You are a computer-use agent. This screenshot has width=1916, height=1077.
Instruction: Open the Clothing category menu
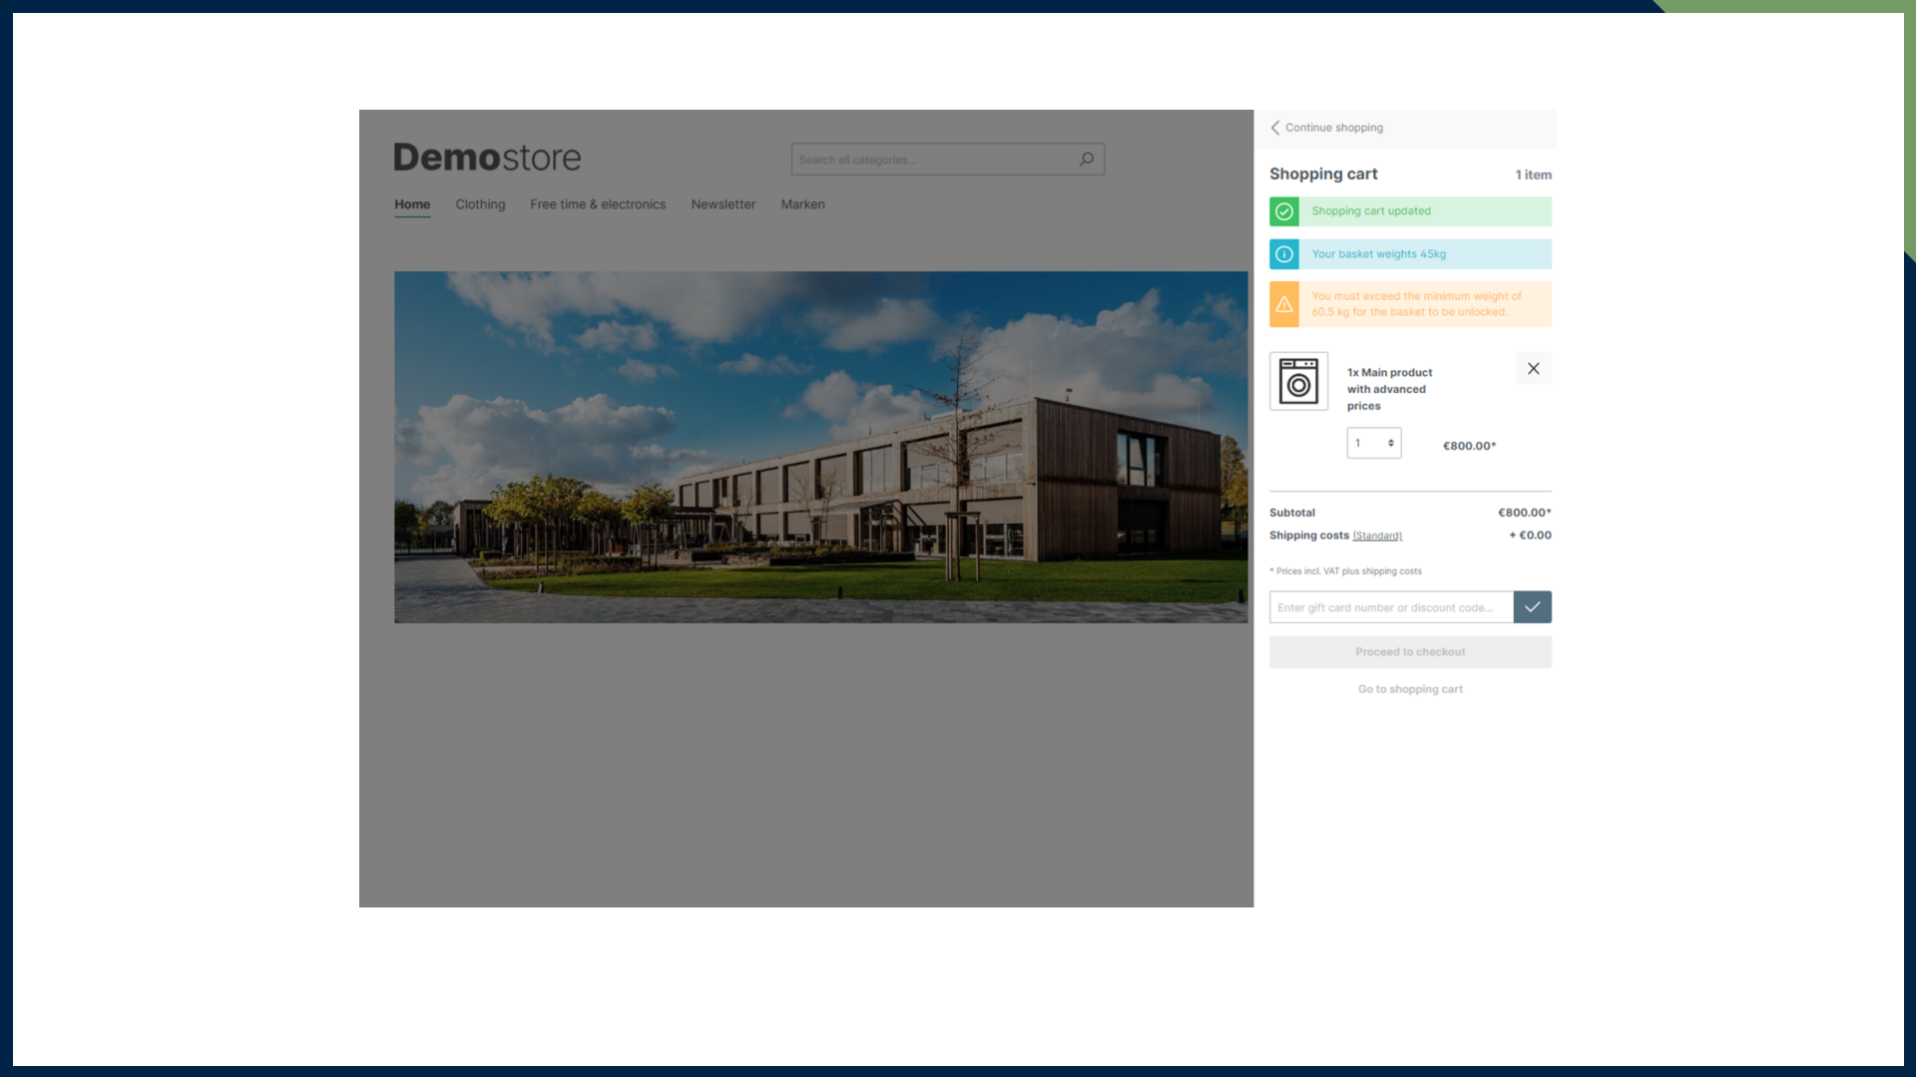[480, 204]
